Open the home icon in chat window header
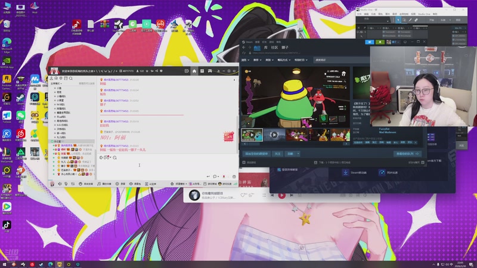 [x=194, y=71]
